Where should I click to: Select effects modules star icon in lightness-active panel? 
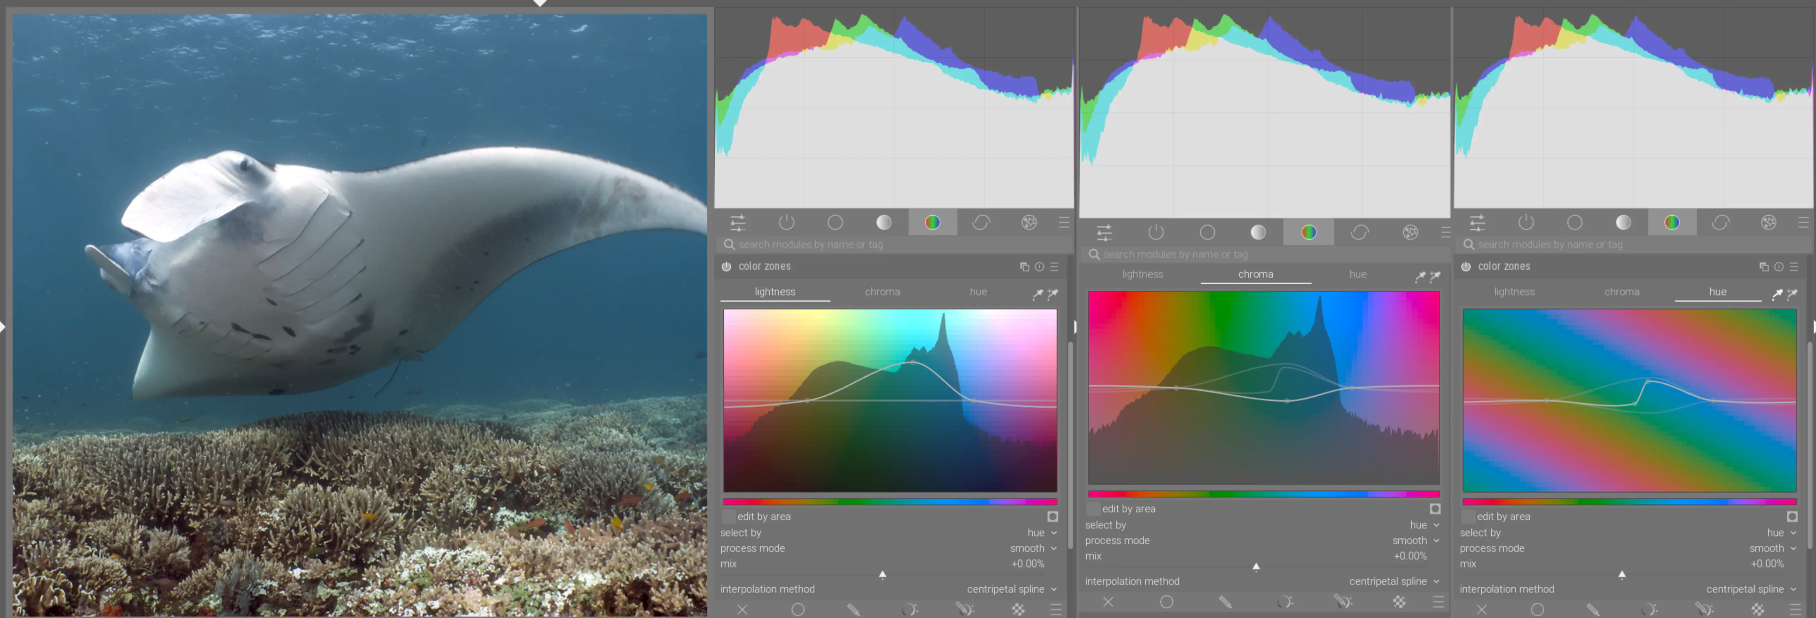tap(1029, 223)
